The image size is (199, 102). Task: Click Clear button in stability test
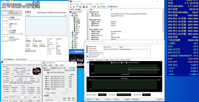(x=108, y=99)
